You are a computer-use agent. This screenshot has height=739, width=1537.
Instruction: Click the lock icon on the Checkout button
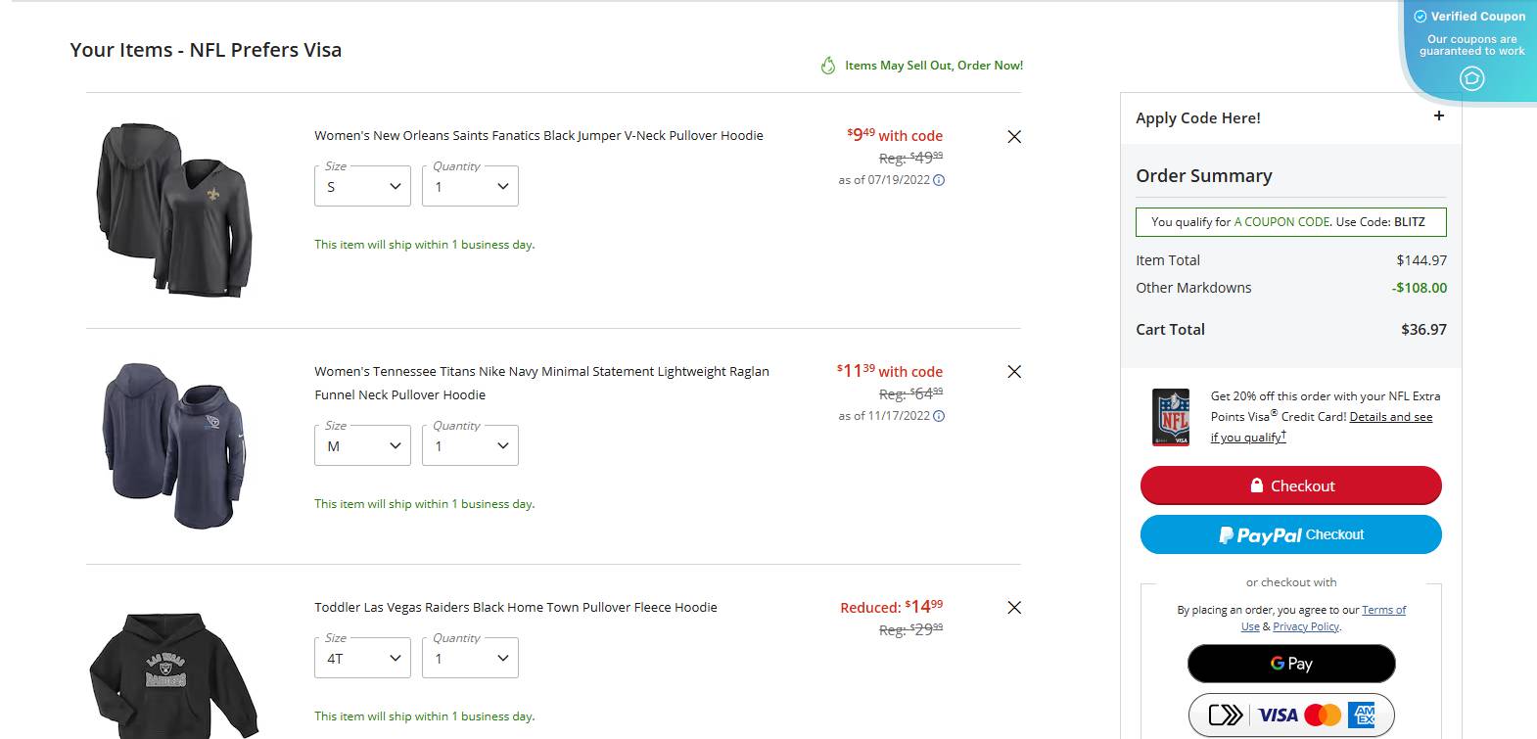tap(1256, 485)
